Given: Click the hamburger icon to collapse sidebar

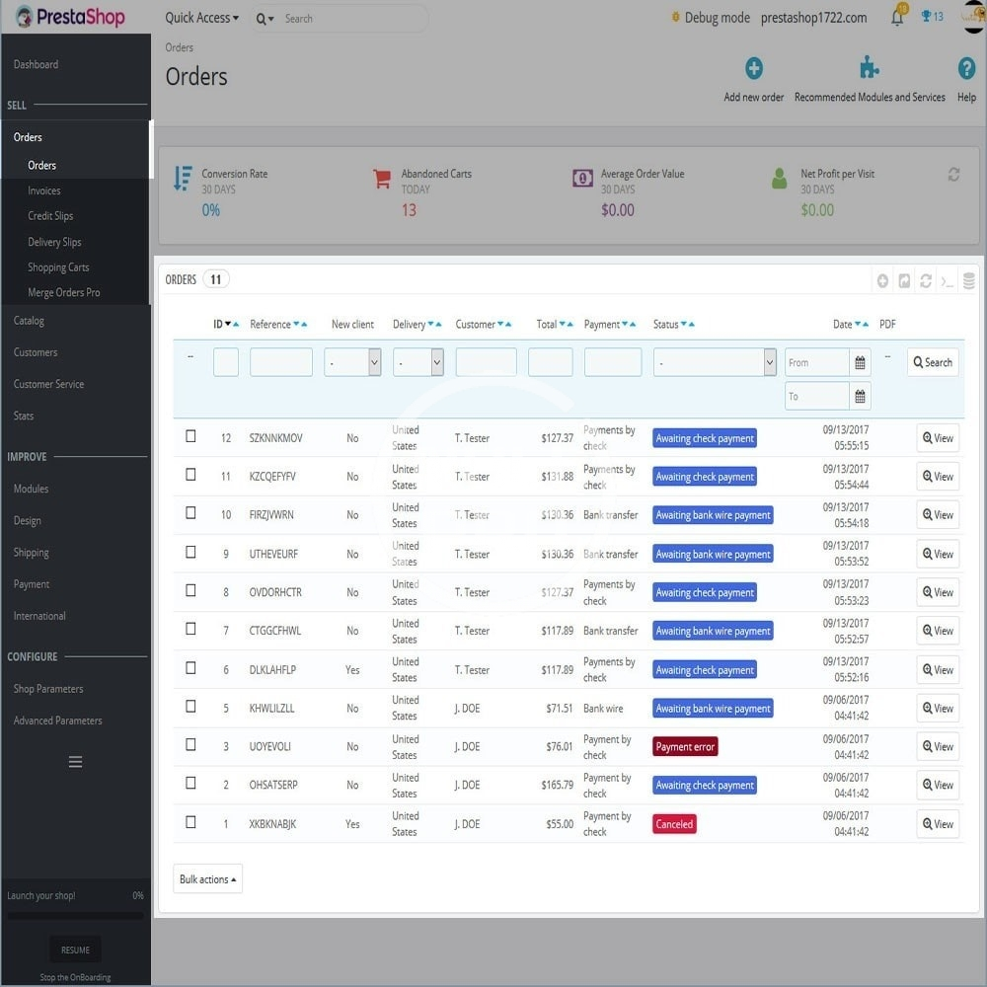Looking at the screenshot, I should click(75, 761).
